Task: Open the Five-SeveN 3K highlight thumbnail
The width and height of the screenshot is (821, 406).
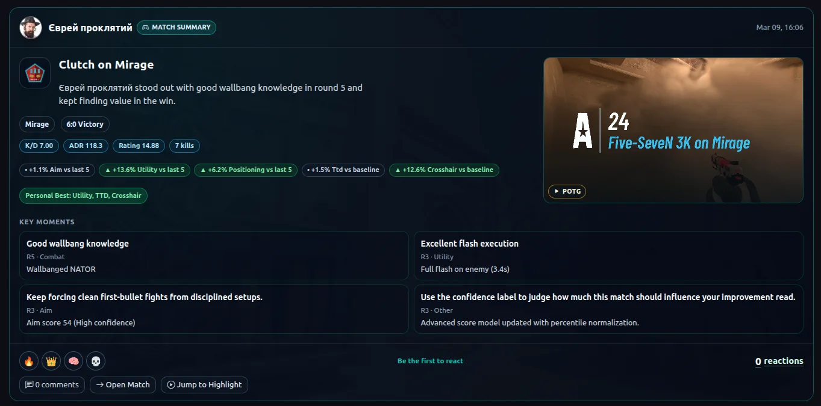Action: tap(673, 130)
